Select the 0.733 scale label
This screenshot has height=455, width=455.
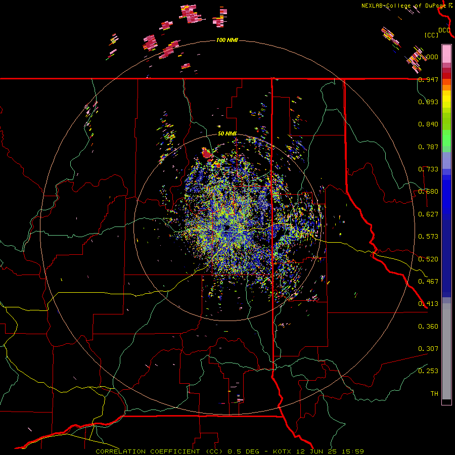[428, 169]
